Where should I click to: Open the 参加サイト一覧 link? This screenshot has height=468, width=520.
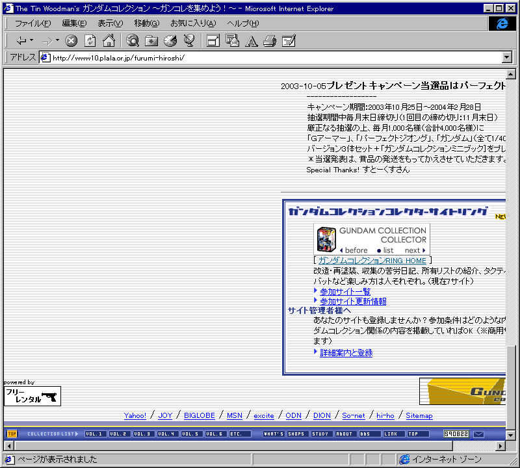[x=345, y=292]
